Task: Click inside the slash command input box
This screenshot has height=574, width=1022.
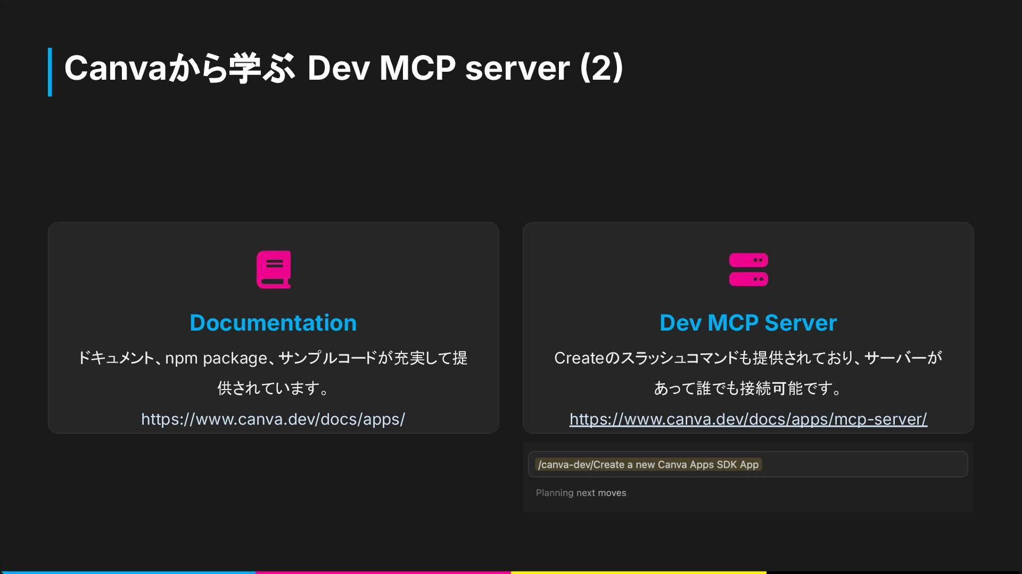Action: [862, 465]
